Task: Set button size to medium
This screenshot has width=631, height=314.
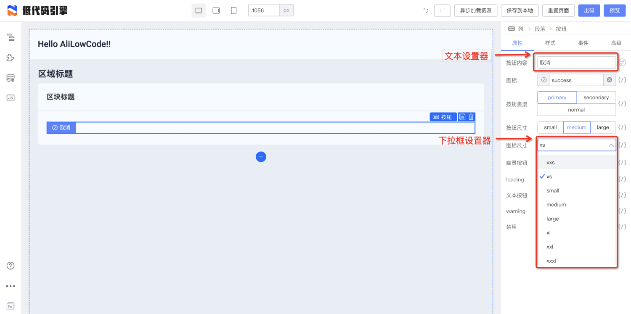Action: tap(577, 127)
